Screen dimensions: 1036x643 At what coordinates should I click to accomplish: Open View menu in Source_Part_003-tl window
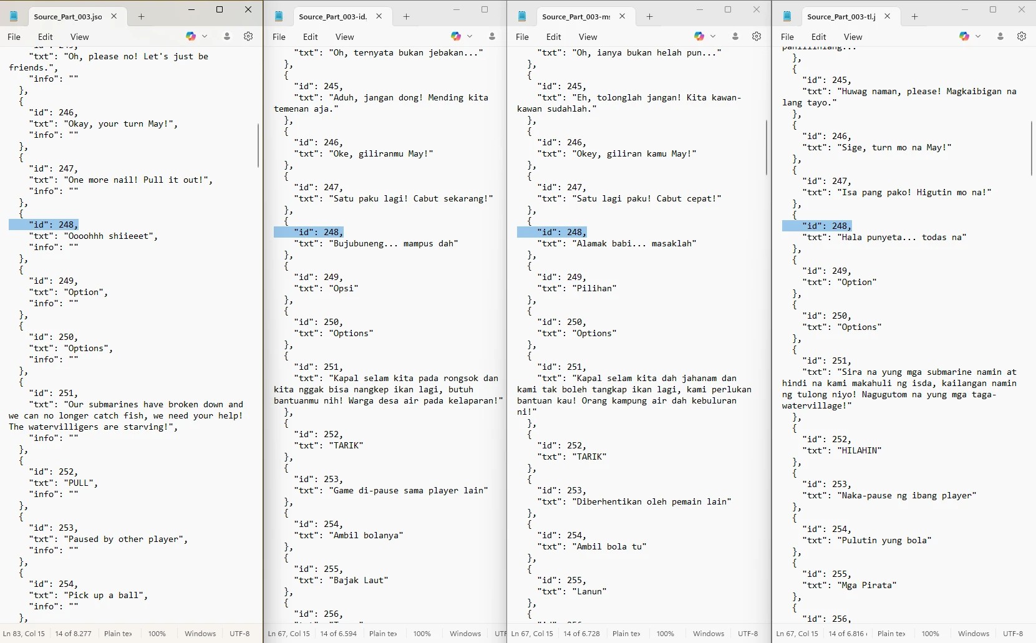tap(853, 37)
